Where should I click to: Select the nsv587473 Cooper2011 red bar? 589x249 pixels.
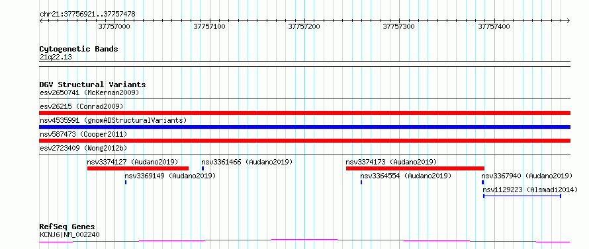point(304,141)
